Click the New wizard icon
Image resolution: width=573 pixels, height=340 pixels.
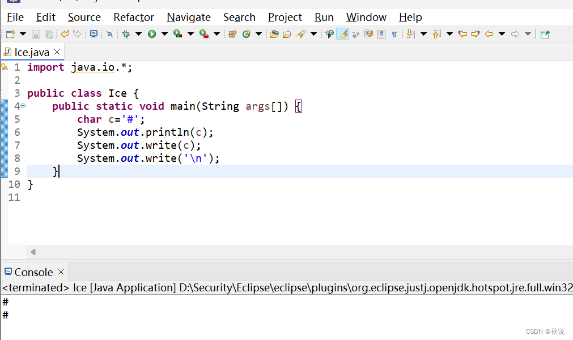(x=10, y=34)
